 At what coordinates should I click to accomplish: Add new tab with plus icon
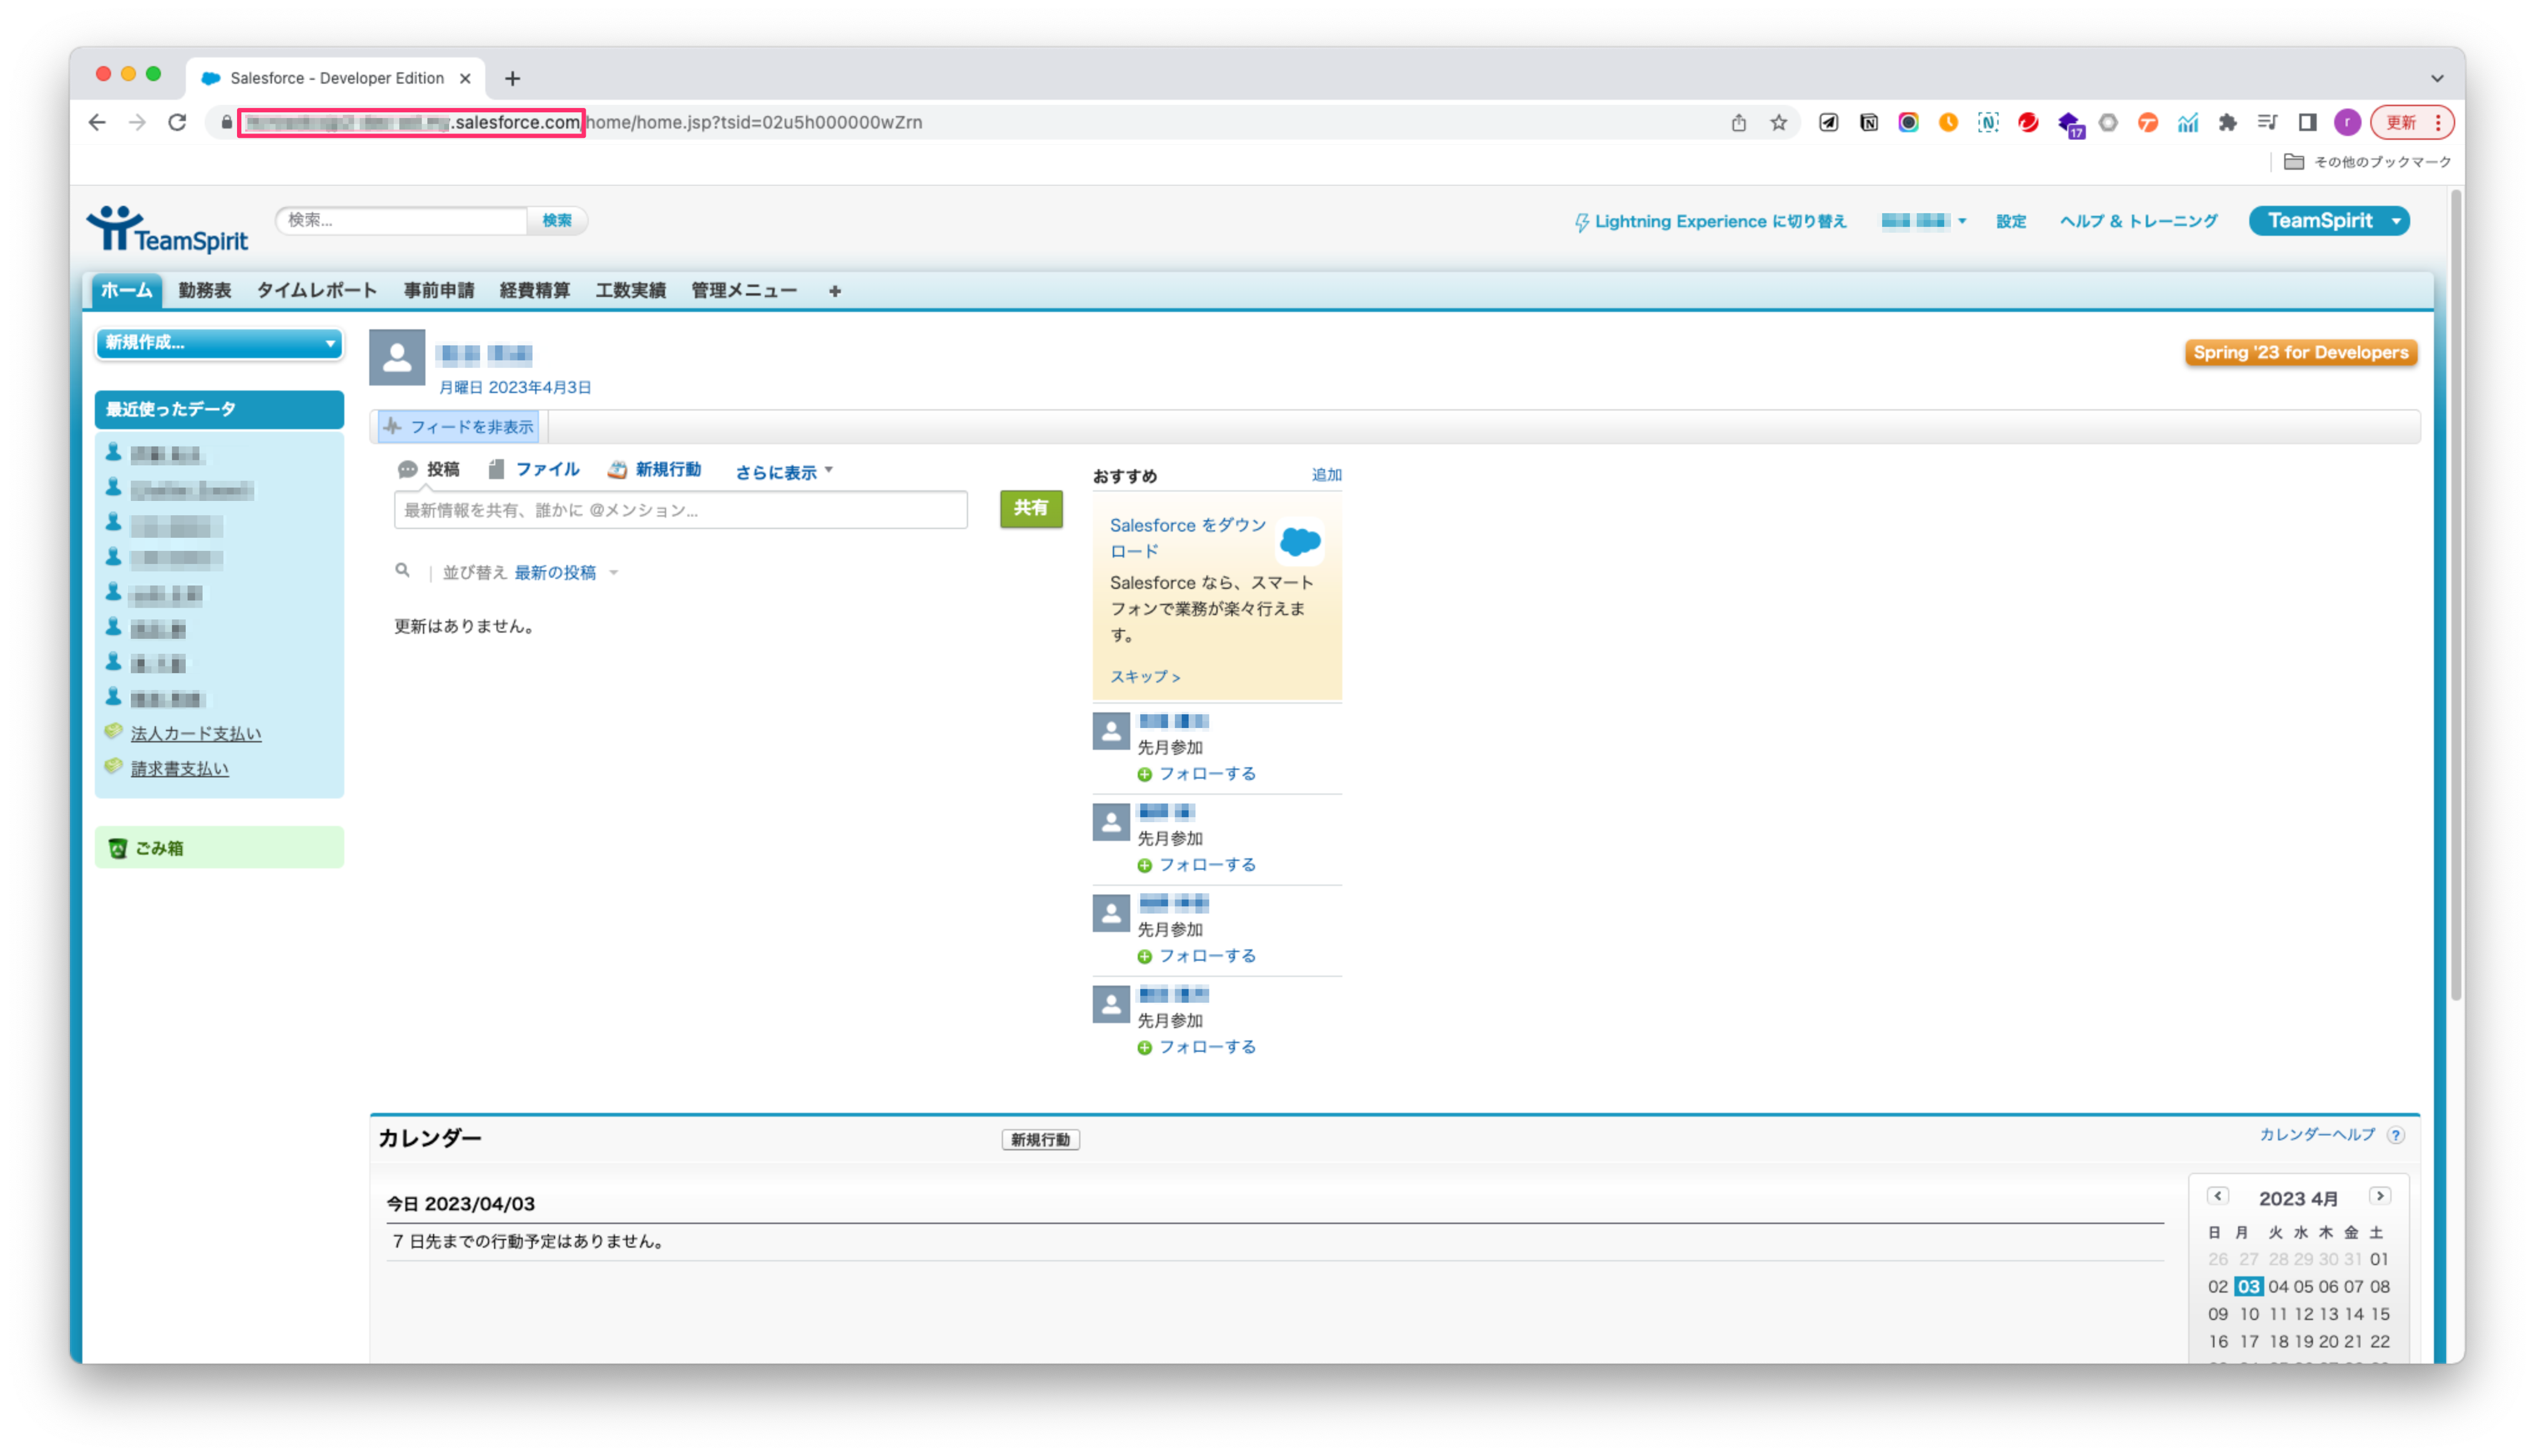[513, 78]
